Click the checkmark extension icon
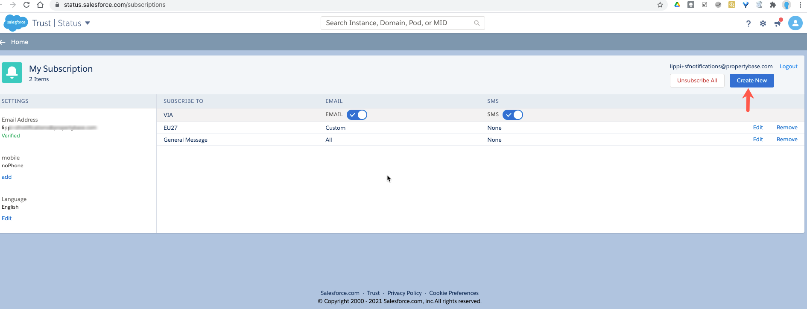The height and width of the screenshot is (309, 807). click(x=705, y=5)
